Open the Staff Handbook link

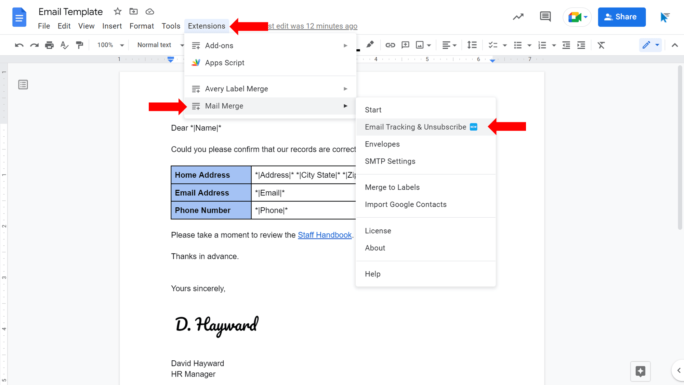click(x=325, y=235)
